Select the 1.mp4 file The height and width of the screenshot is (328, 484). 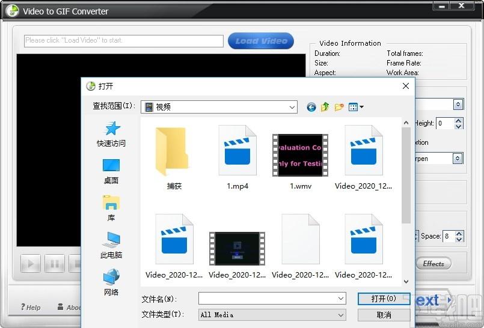237,158
